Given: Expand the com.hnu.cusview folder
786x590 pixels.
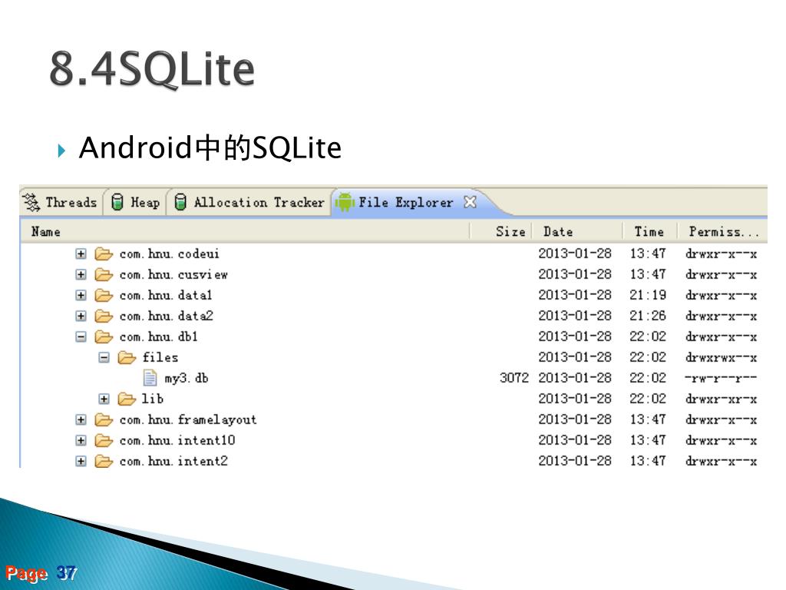Looking at the screenshot, I should [81, 274].
